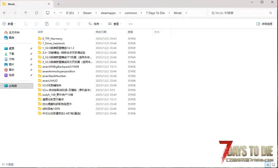Expand chevron after common in address bar

[141, 13]
